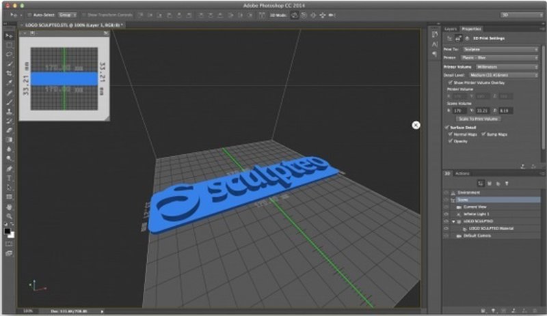The width and height of the screenshot is (547, 316).
Task: Click the 3D rotate mode icon
Action: [x=293, y=14]
